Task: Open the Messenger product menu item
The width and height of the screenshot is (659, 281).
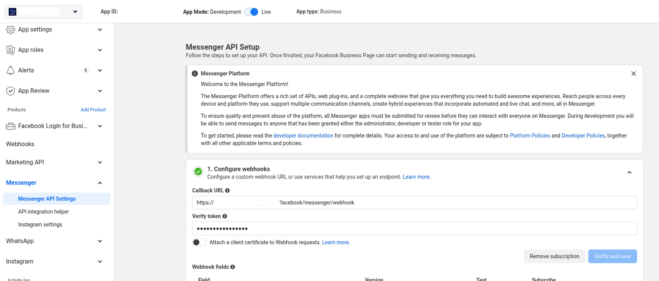Action: 21,183
